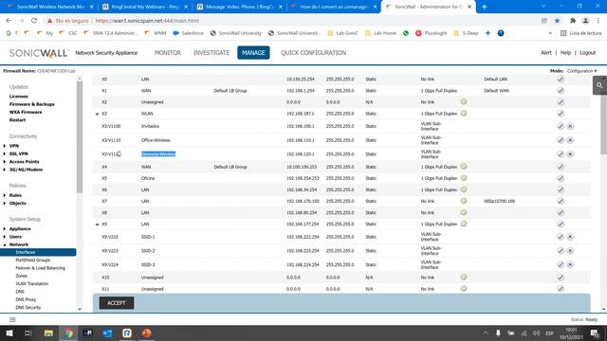
Task: Expand the Appliance menu section
Action: click(x=5, y=229)
